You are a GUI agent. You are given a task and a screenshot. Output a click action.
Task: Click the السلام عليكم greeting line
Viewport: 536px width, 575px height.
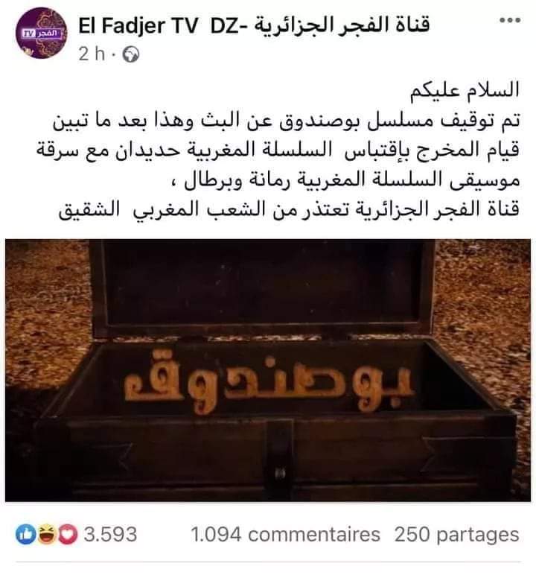click(x=465, y=90)
